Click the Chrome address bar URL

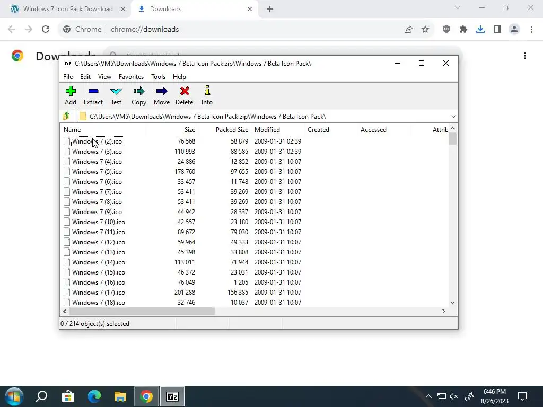click(145, 30)
